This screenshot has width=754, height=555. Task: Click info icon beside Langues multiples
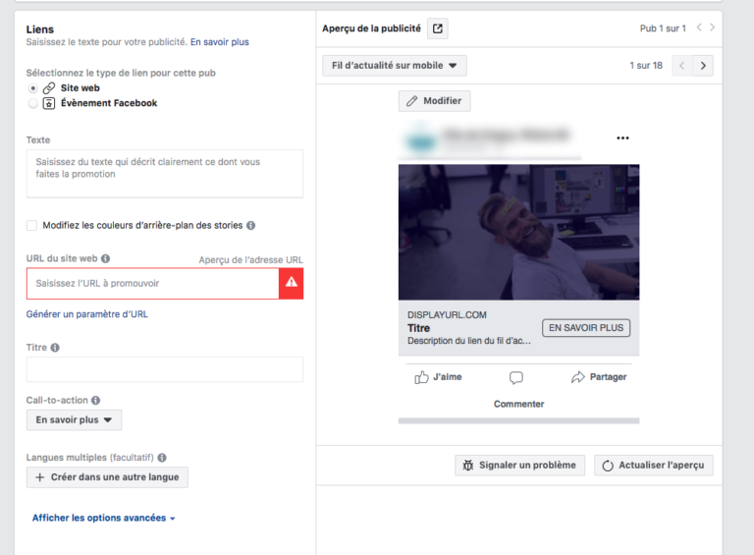click(x=162, y=458)
